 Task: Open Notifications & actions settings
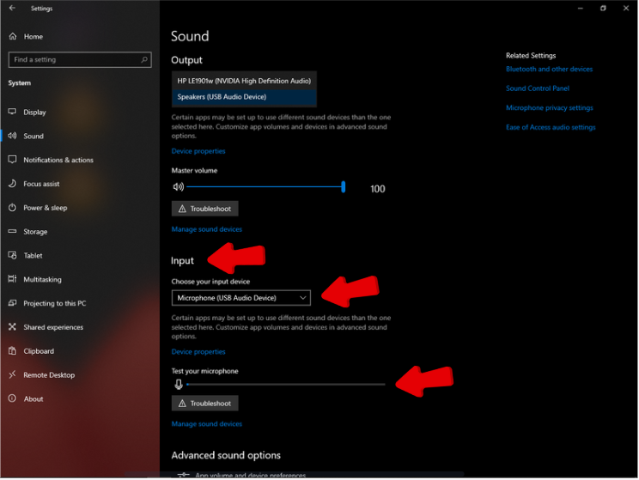58,161
